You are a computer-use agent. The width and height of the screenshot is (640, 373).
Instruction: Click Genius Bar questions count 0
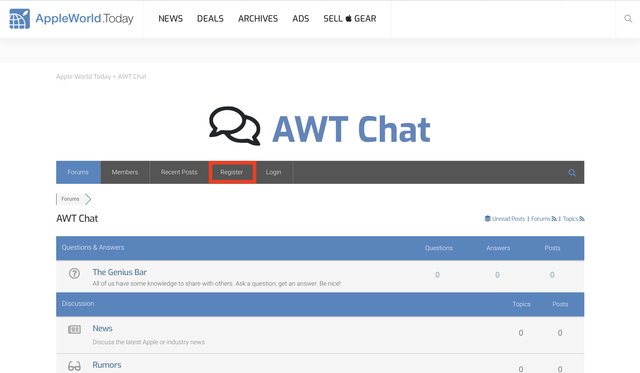437,275
